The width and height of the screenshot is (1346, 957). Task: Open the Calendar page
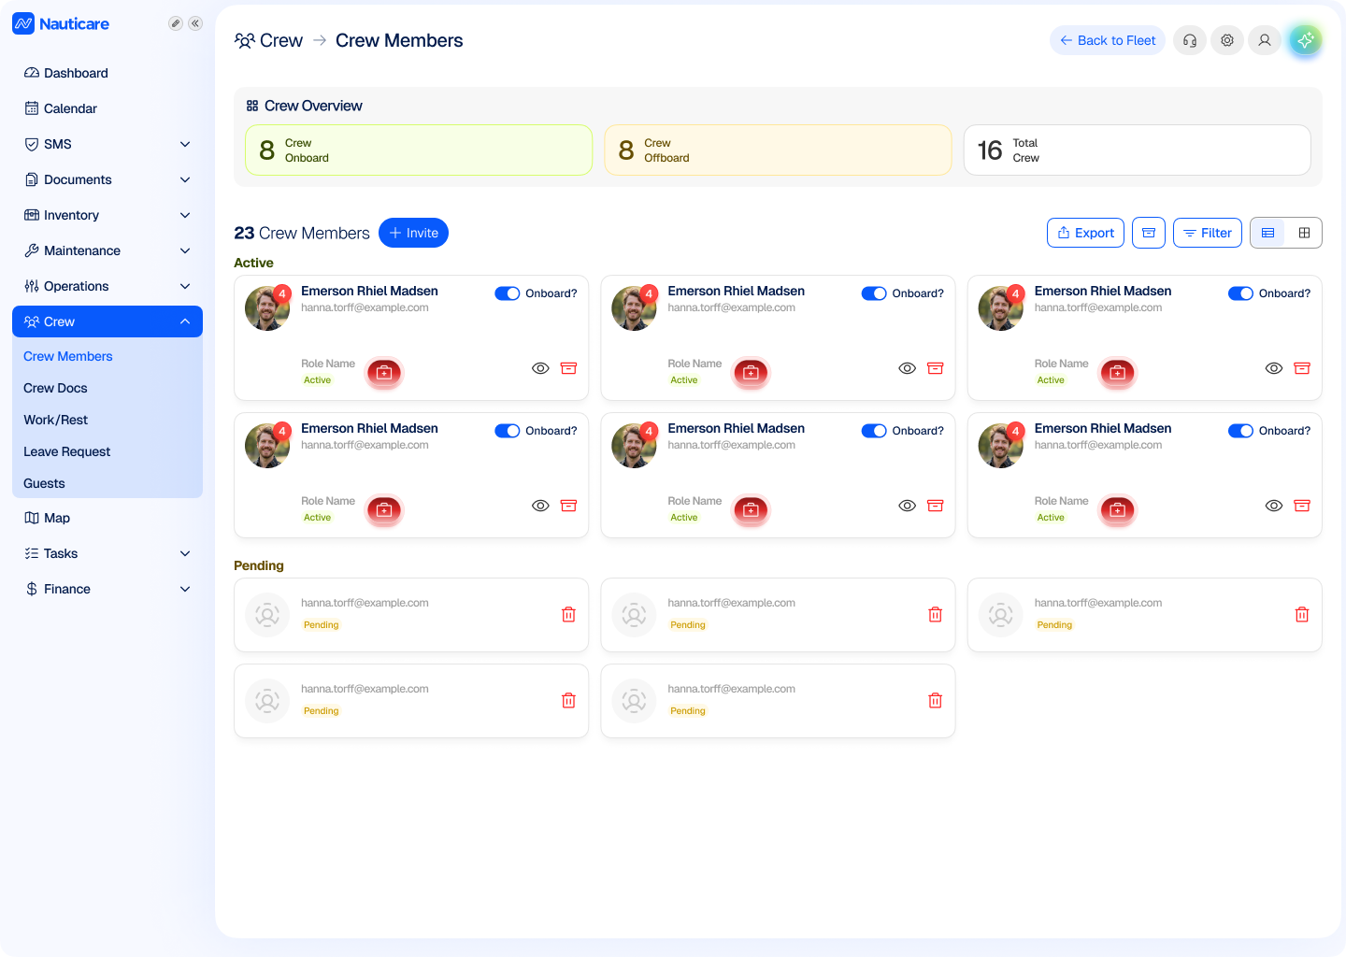[107, 108]
